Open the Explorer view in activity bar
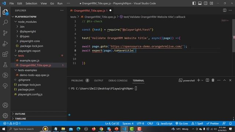This screenshot has width=235, height=132. click(5, 12)
